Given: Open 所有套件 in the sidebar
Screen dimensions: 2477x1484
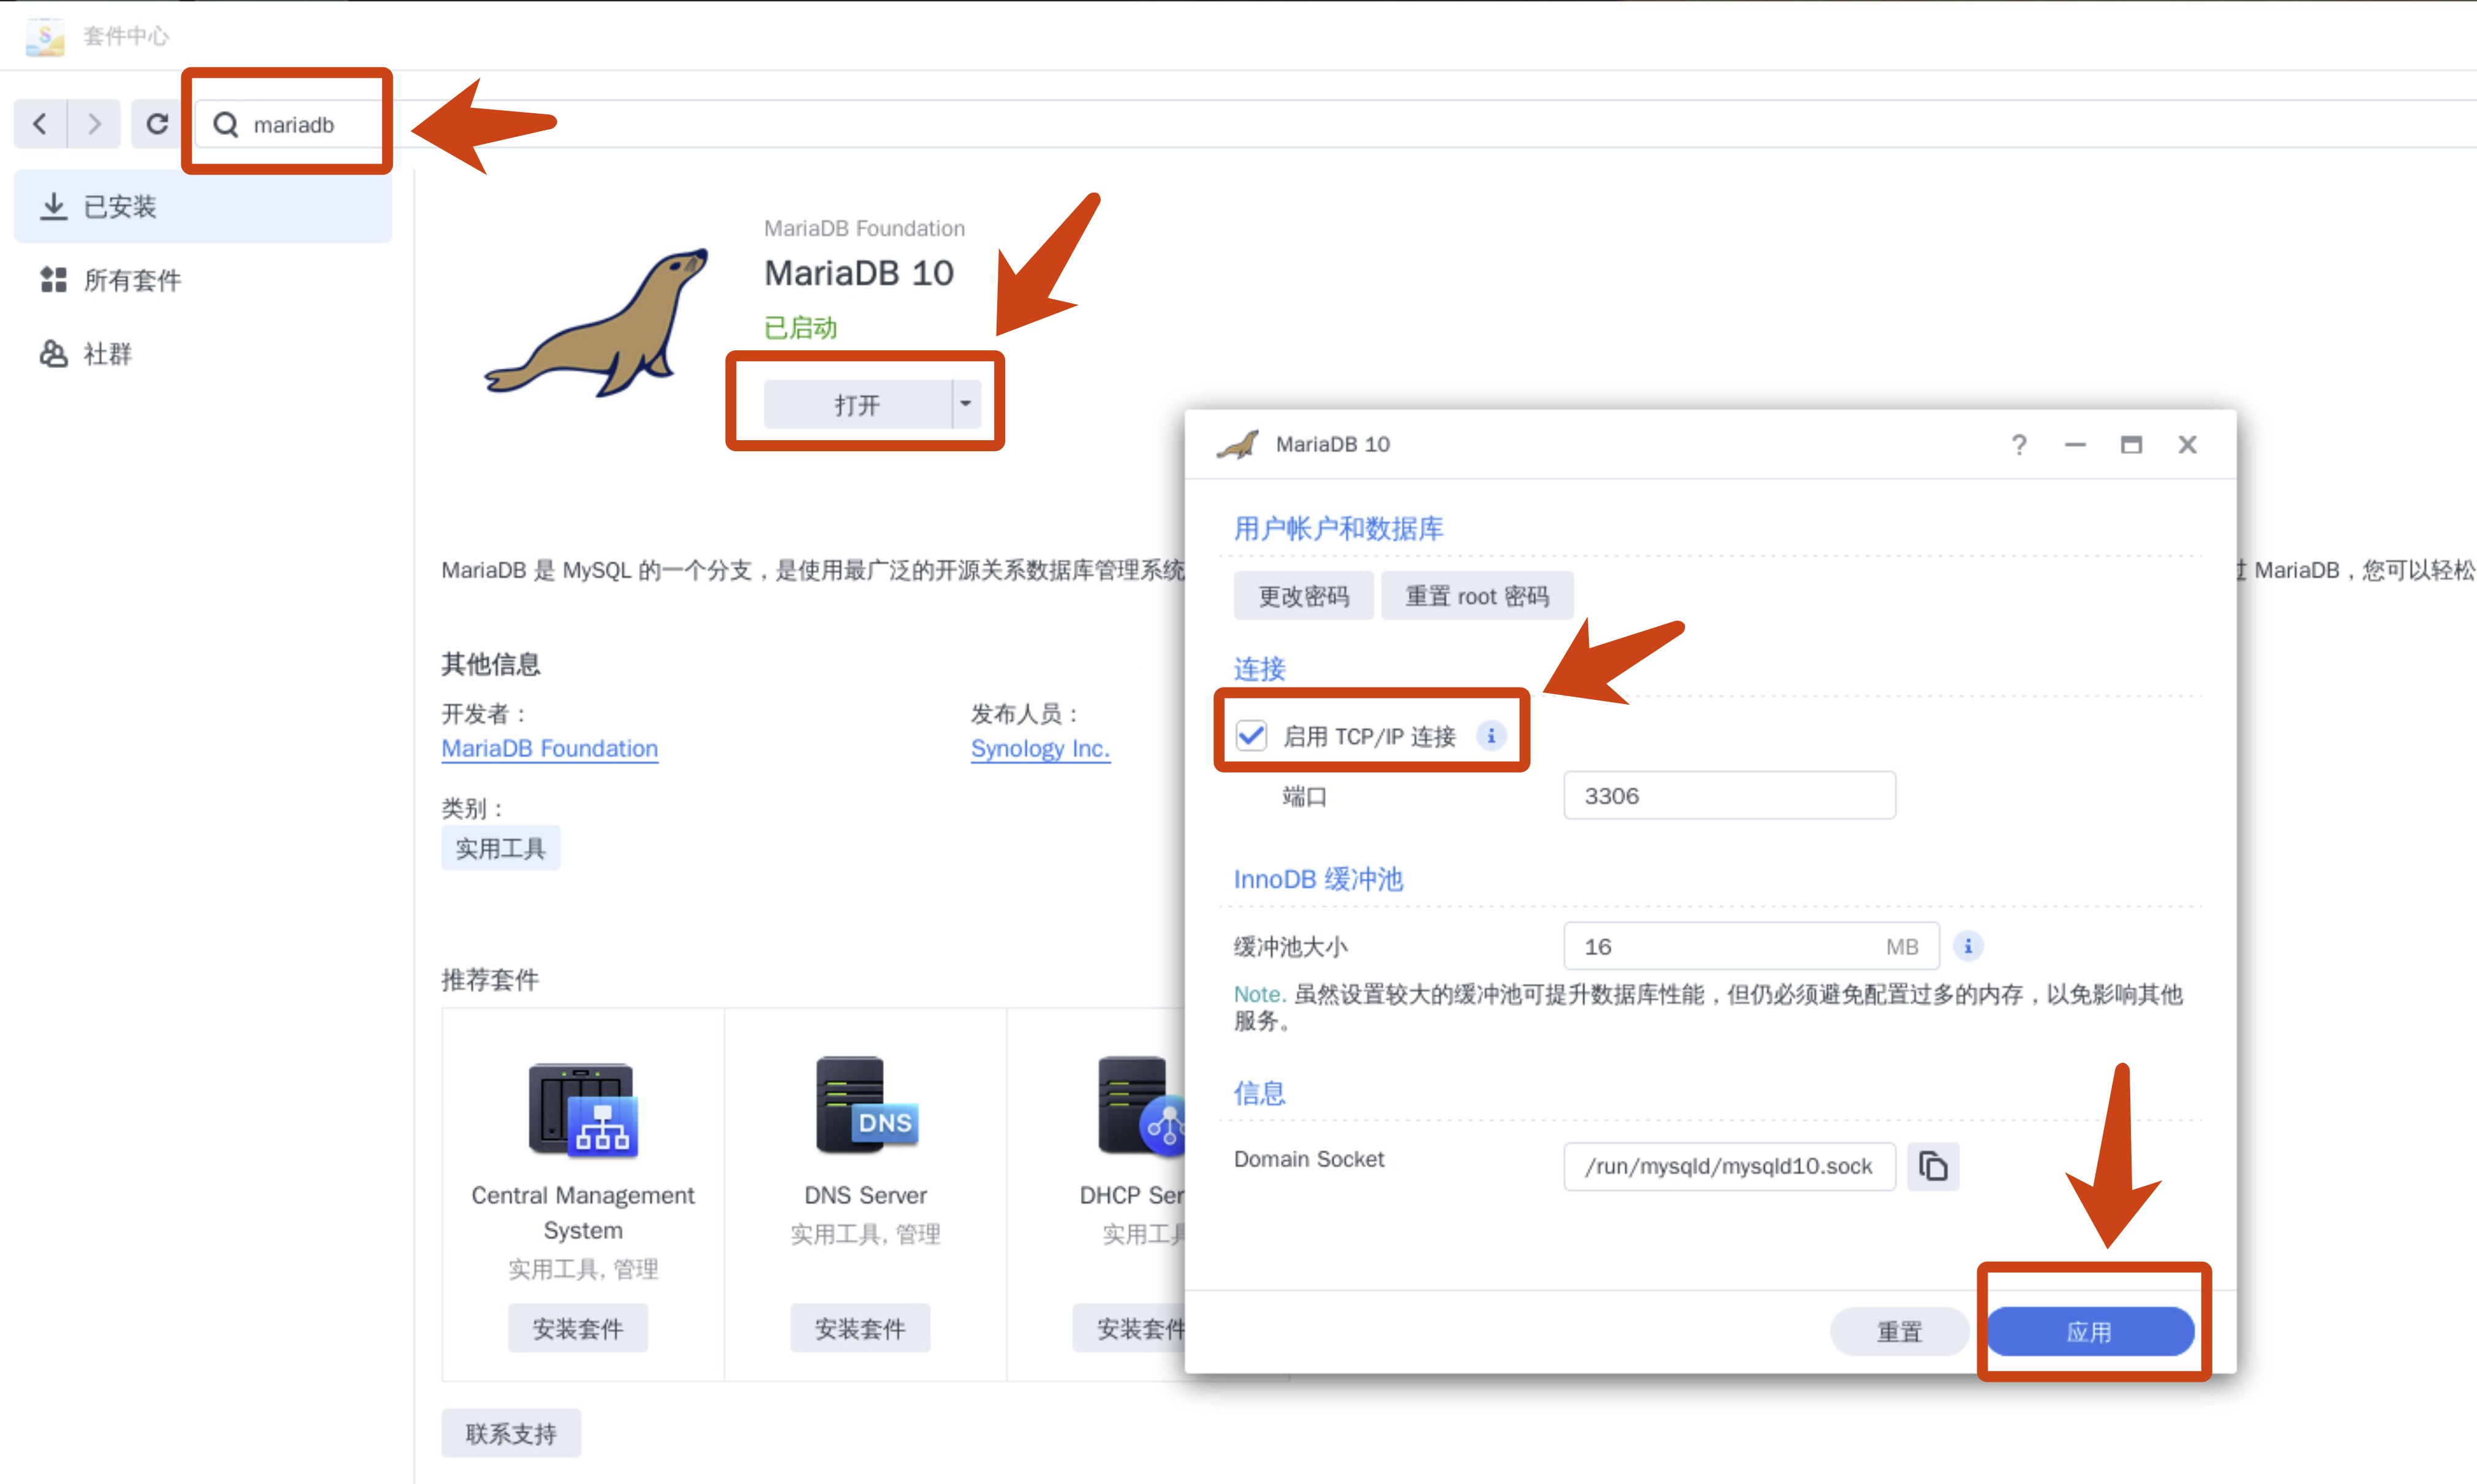Looking at the screenshot, I should [132, 280].
